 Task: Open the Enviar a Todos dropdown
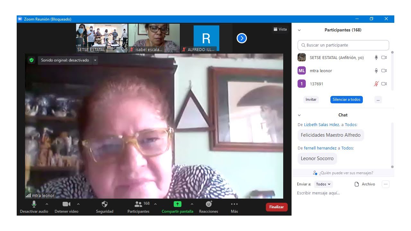click(323, 184)
